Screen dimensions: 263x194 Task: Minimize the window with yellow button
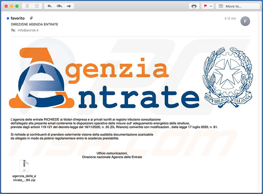pos(12,6)
